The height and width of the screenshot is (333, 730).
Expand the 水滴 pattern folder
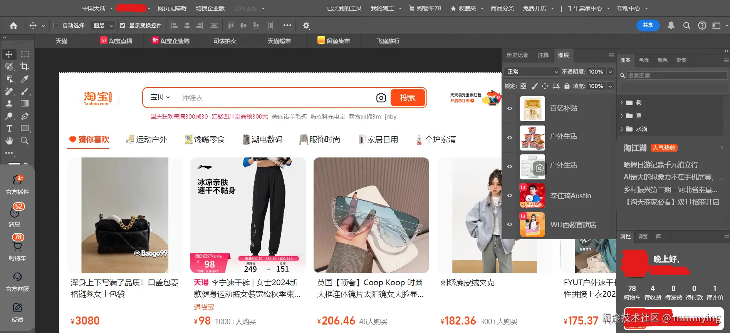point(621,129)
